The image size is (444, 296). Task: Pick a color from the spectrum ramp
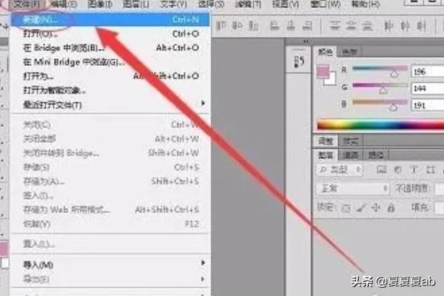380,125
